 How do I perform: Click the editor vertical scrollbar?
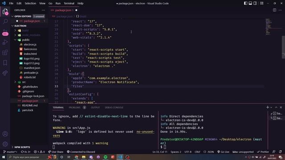point(283,47)
